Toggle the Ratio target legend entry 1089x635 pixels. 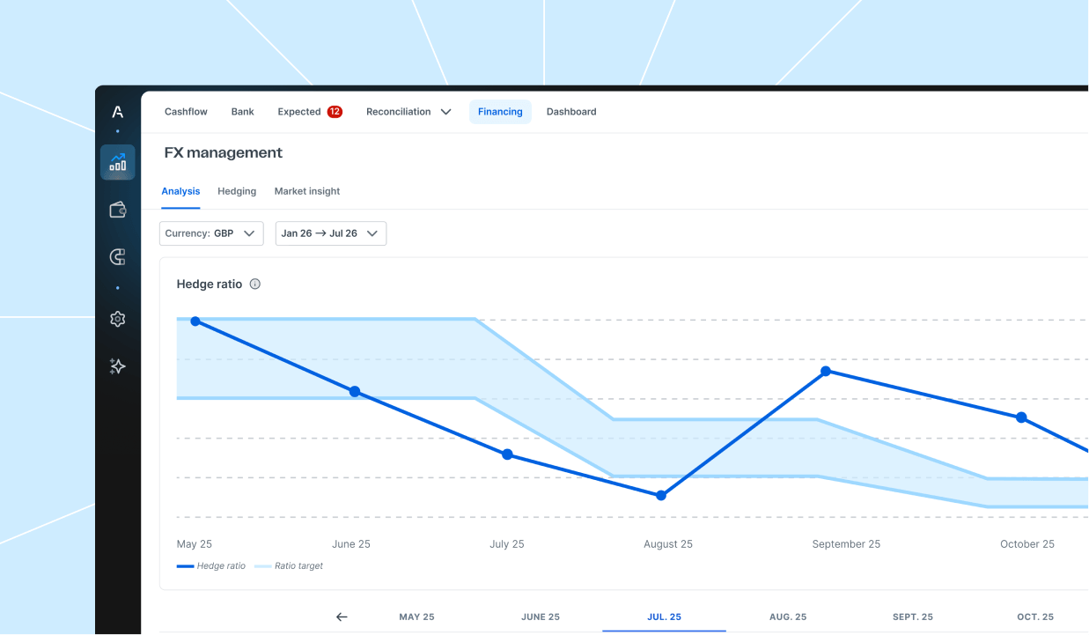289,565
